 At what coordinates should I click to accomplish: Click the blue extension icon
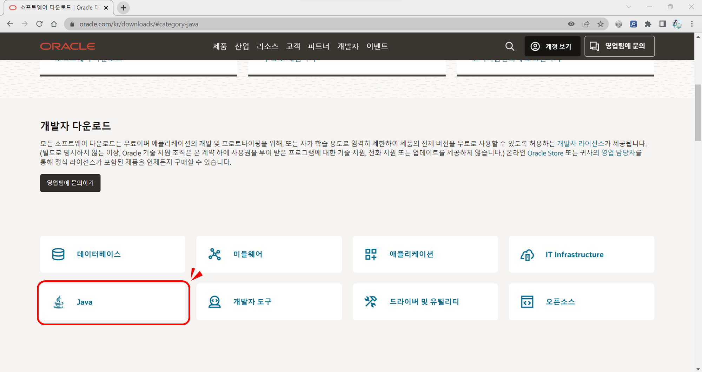click(x=634, y=24)
